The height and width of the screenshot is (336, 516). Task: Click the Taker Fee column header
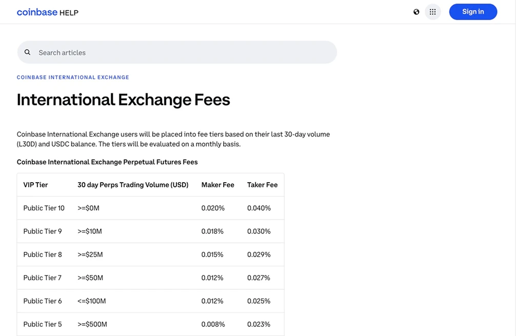(262, 184)
